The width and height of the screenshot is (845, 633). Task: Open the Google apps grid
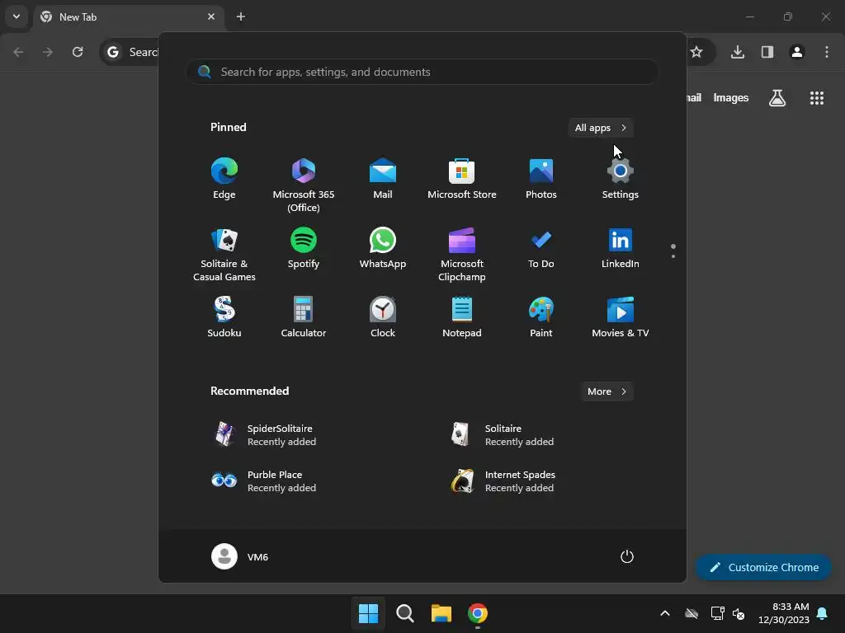point(817,98)
